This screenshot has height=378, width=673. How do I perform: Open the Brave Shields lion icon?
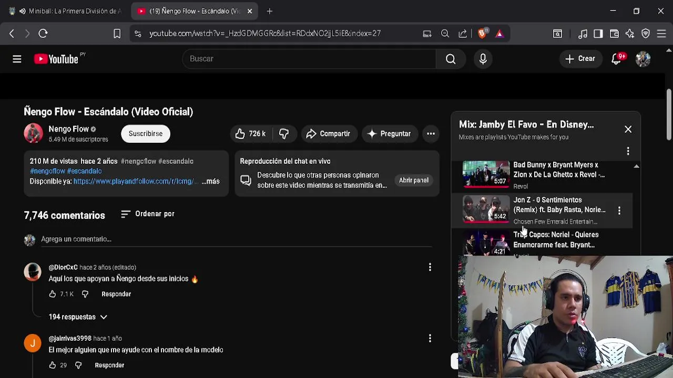(x=482, y=34)
